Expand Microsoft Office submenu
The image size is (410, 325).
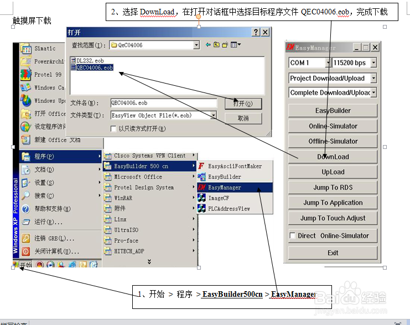[150, 177]
